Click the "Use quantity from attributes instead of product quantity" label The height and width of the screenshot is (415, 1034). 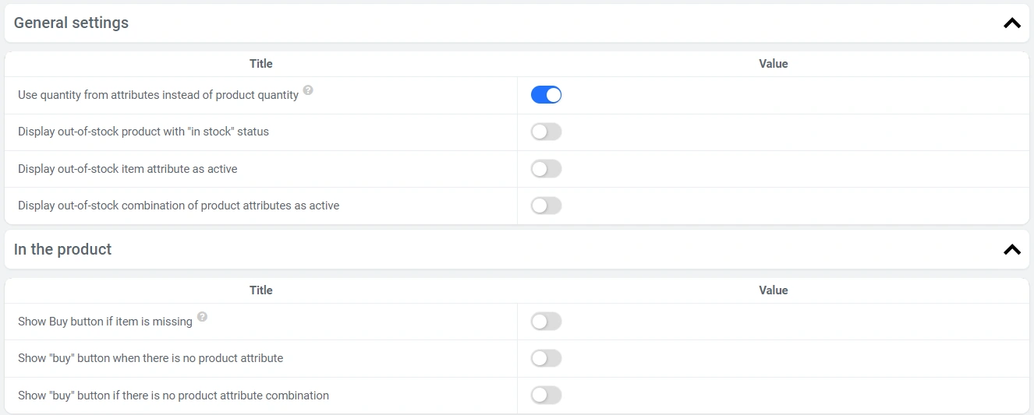(158, 95)
